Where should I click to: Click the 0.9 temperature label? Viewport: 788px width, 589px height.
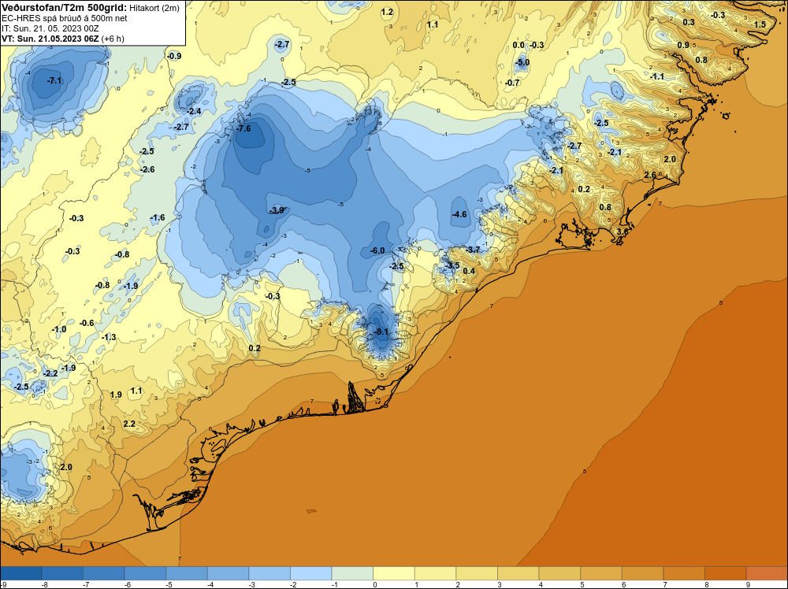683,45
